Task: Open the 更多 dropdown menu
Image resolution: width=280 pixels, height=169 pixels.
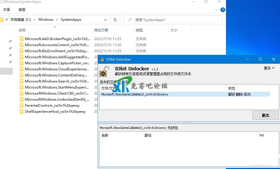Action: point(269,68)
